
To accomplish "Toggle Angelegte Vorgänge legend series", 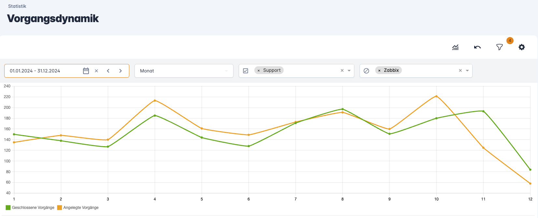I will point(78,208).
